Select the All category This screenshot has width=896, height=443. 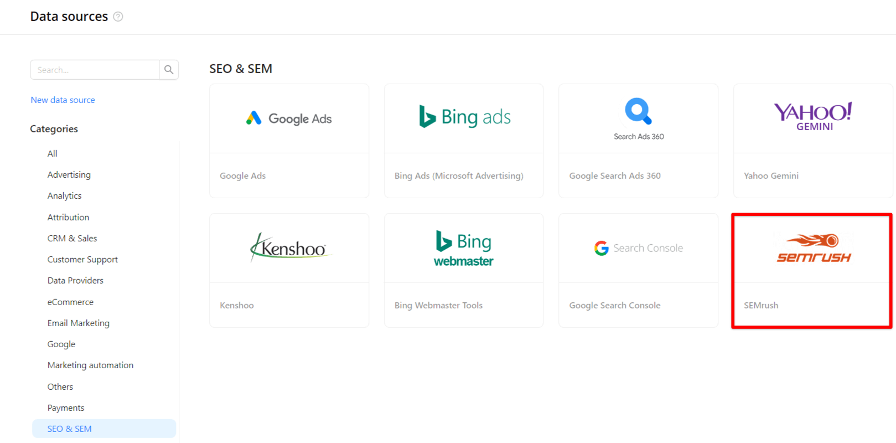coord(52,153)
